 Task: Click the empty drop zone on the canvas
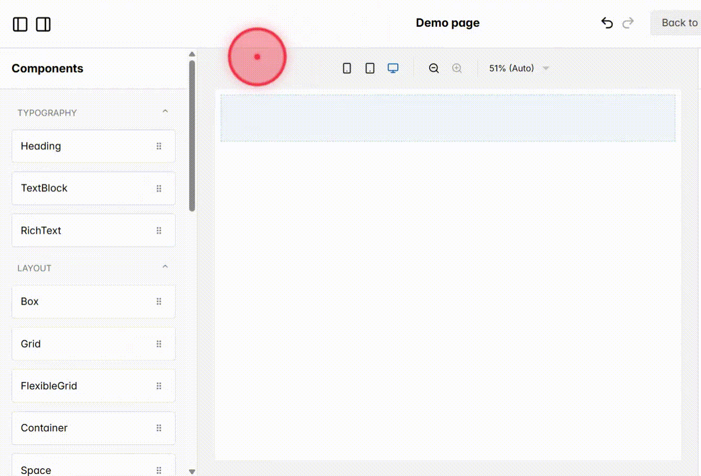point(447,118)
